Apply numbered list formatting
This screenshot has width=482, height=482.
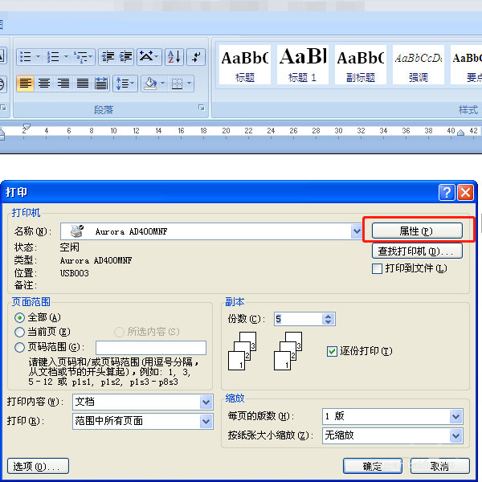coord(53,57)
